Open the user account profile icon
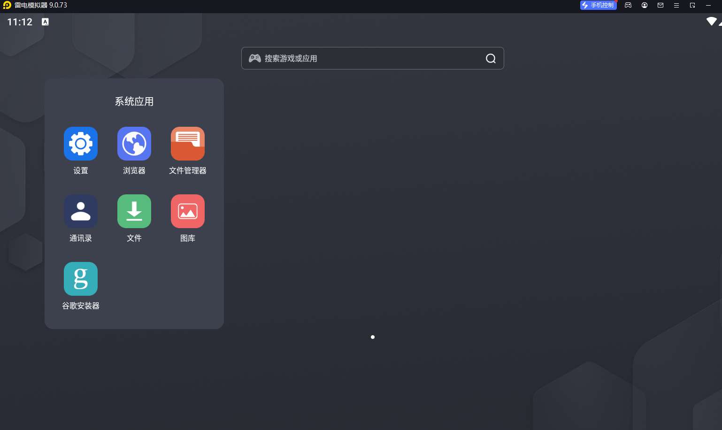Screen dimensions: 722x430 pyautogui.click(x=645, y=5)
